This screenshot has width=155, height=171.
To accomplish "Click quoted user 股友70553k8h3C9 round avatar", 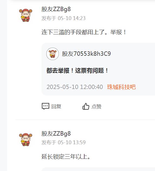I will point(53,54).
